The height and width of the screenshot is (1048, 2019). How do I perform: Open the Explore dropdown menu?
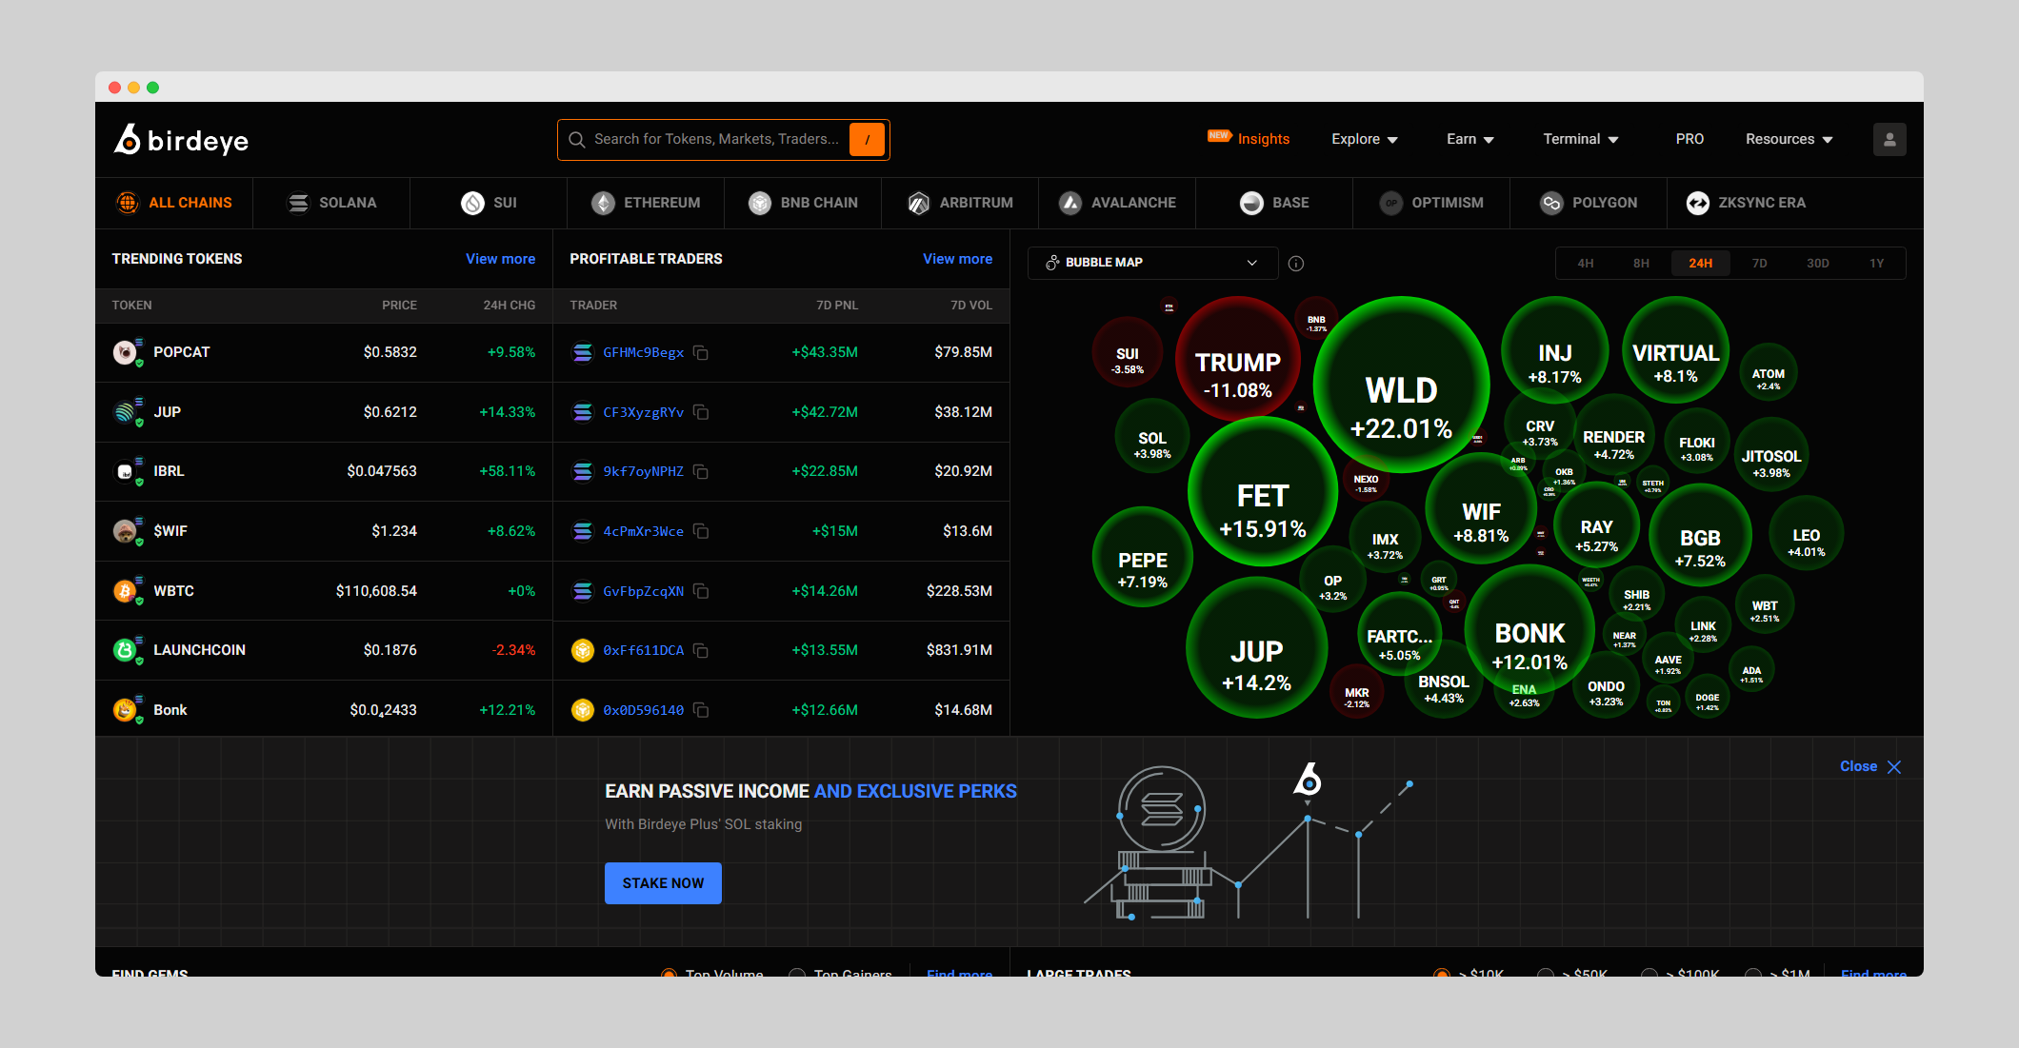pos(1365,139)
